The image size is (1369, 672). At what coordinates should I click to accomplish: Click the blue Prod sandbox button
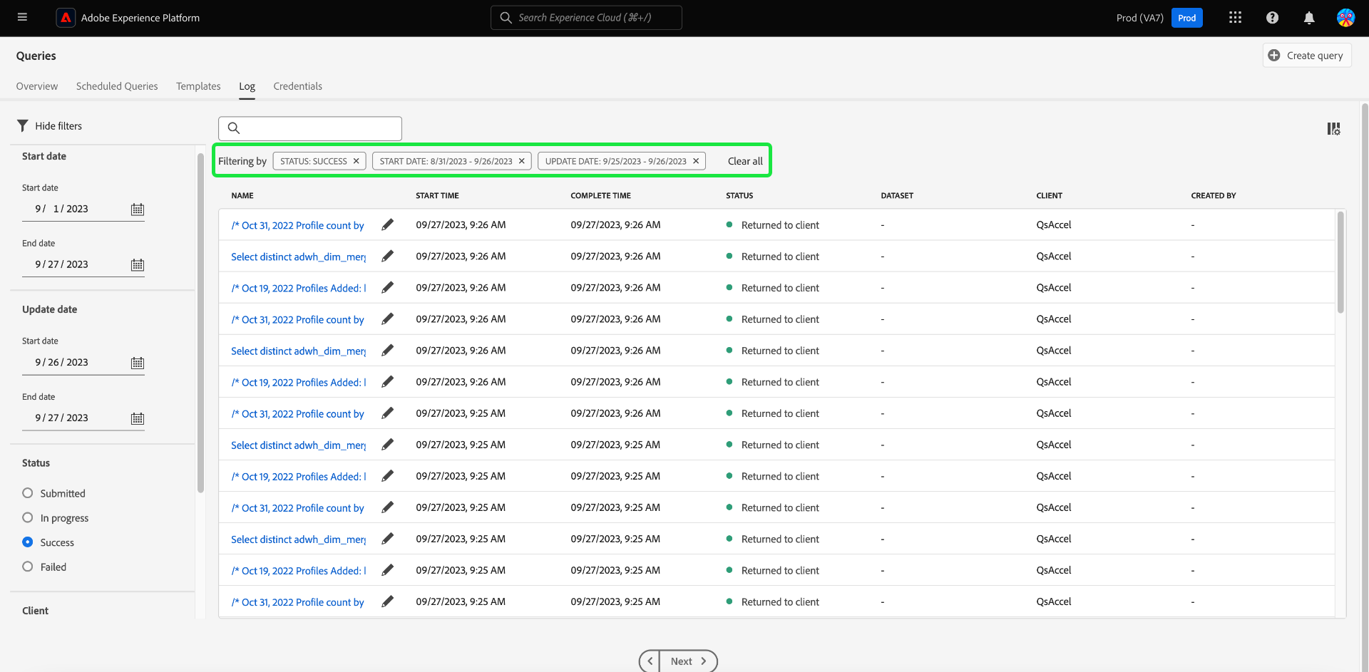coord(1187,18)
